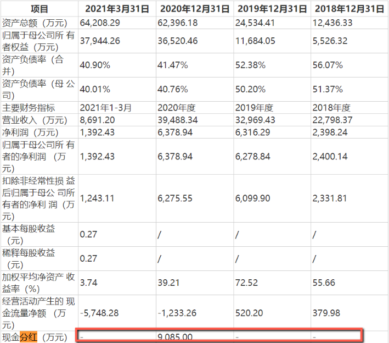The height and width of the screenshot is (343, 389).
Task: Click consolidated ratio 56.07%
Action: [328, 65]
